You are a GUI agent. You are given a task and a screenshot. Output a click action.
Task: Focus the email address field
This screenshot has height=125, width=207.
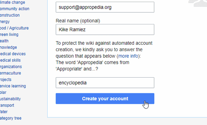coord(105,7)
